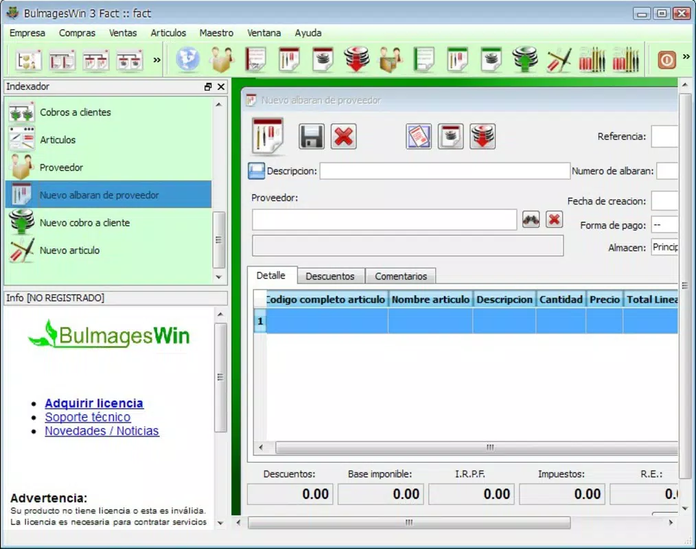Select Nuevo cobro a cliente in Indexador
This screenshot has width=696, height=549.
108,222
